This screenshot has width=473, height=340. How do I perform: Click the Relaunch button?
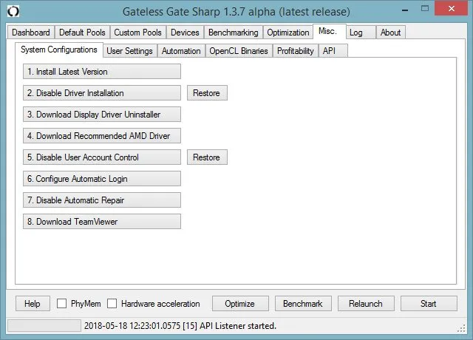coord(366,304)
